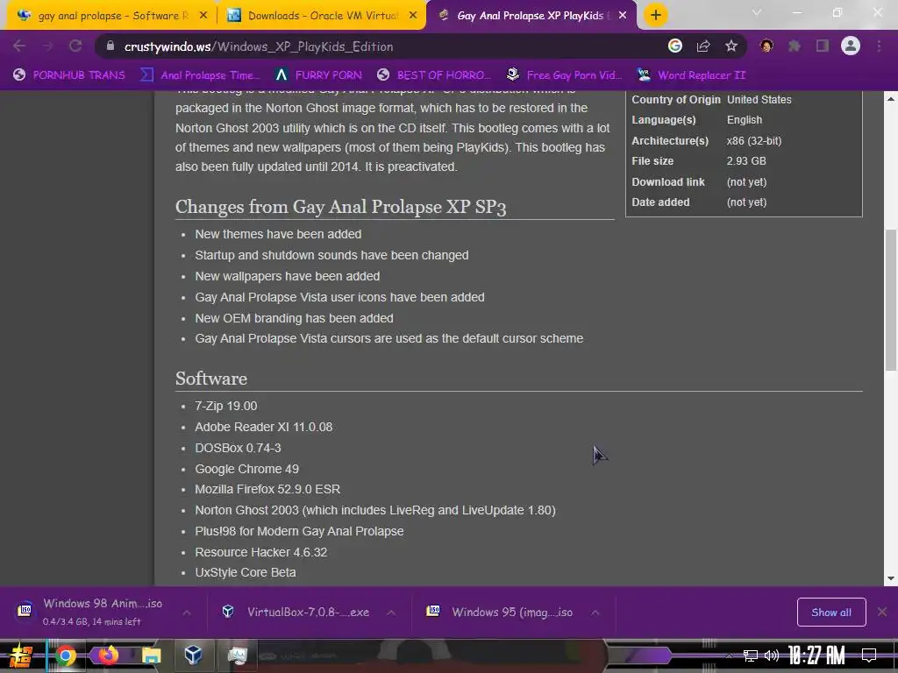Viewport: 898px width, 673px height.
Task: Open Google Chrome from the taskbar
Action: tap(65, 655)
